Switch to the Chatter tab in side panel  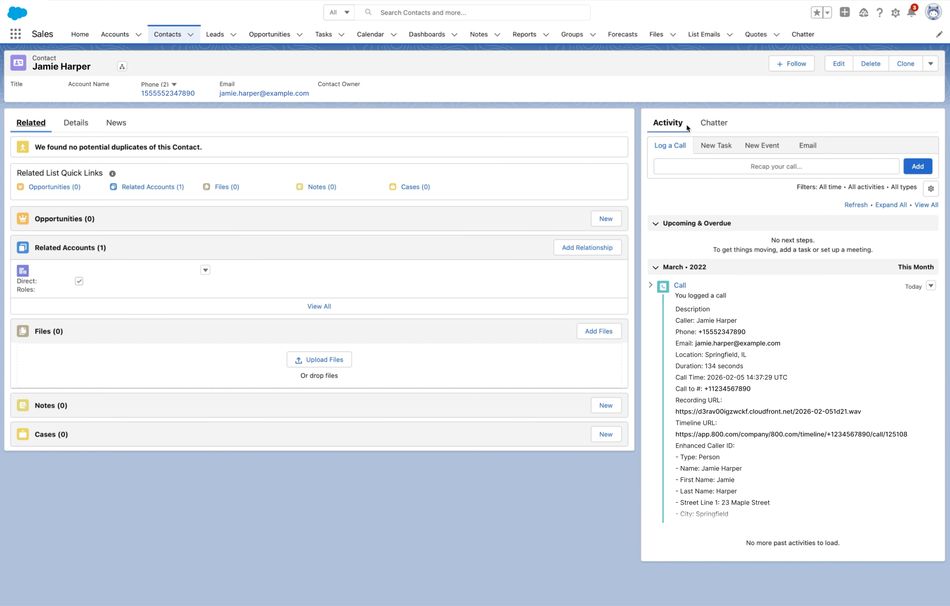(x=714, y=123)
